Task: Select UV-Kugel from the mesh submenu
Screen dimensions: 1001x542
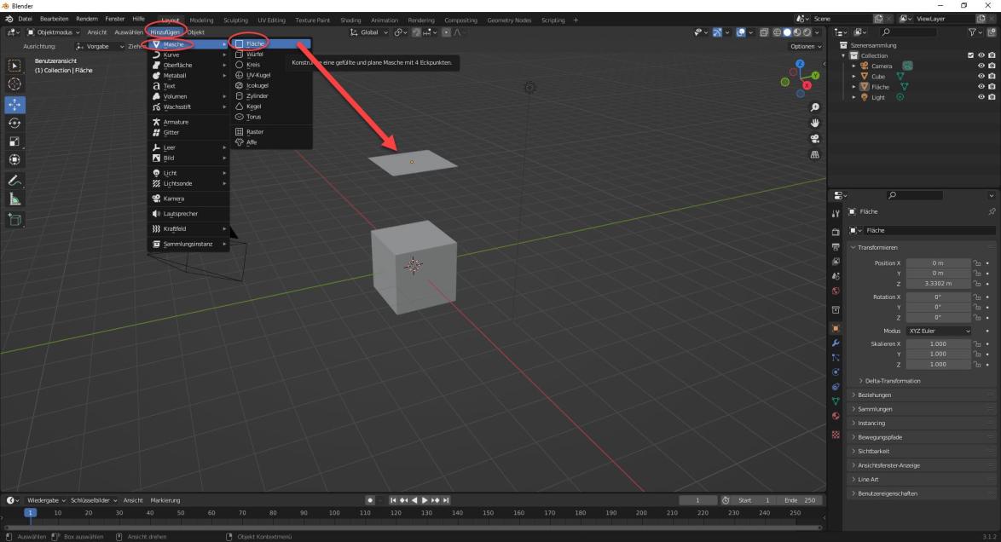Action: (257, 75)
